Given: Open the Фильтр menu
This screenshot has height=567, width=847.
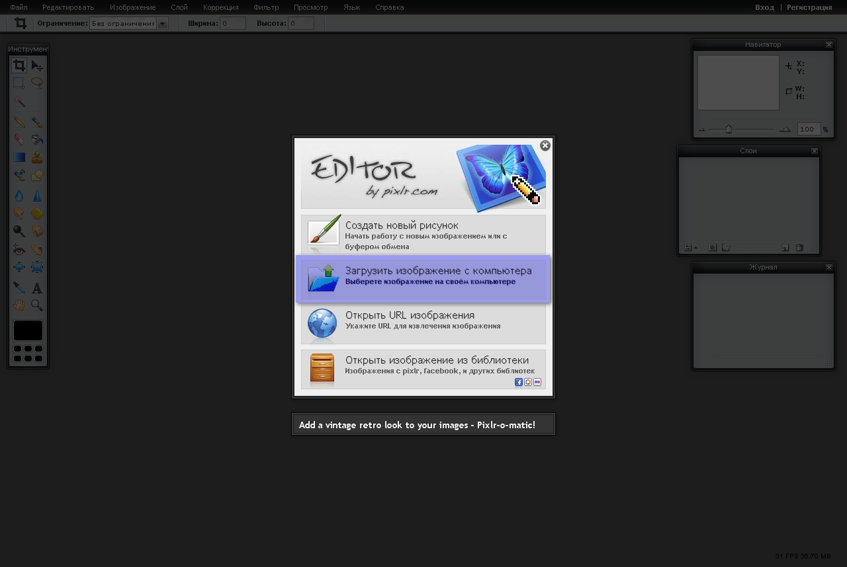Looking at the screenshot, I should 266,7.
